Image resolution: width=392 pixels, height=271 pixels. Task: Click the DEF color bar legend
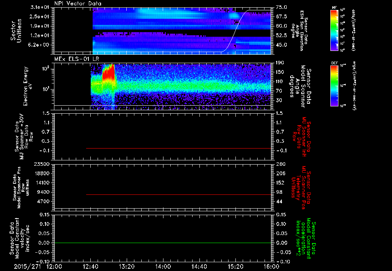coord(334,86)
